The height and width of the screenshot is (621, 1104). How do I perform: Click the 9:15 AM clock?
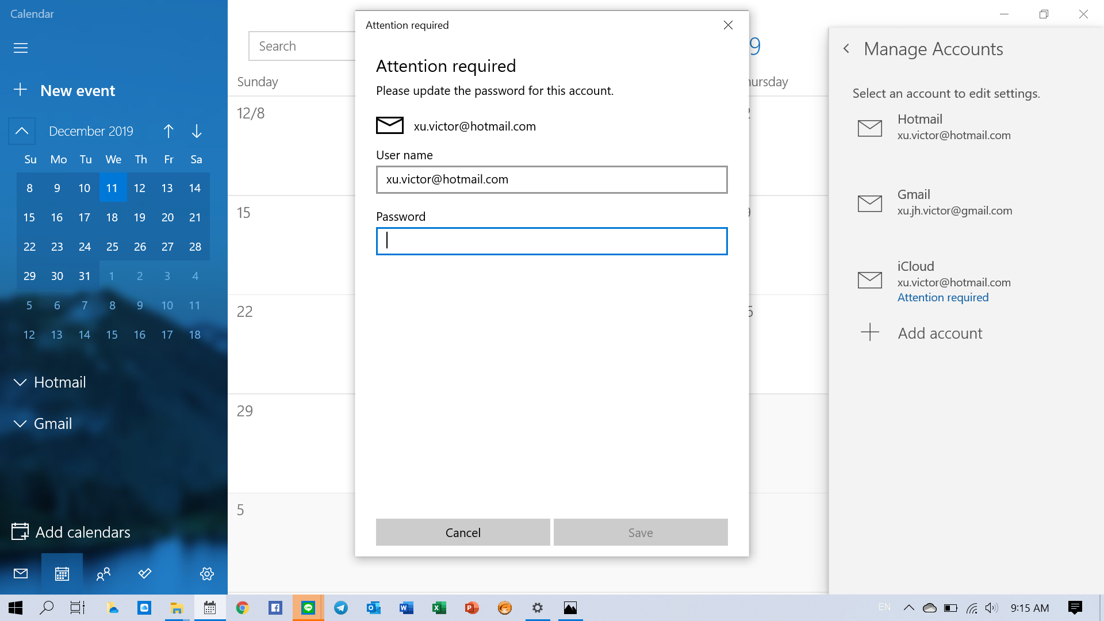[1030, 608]
